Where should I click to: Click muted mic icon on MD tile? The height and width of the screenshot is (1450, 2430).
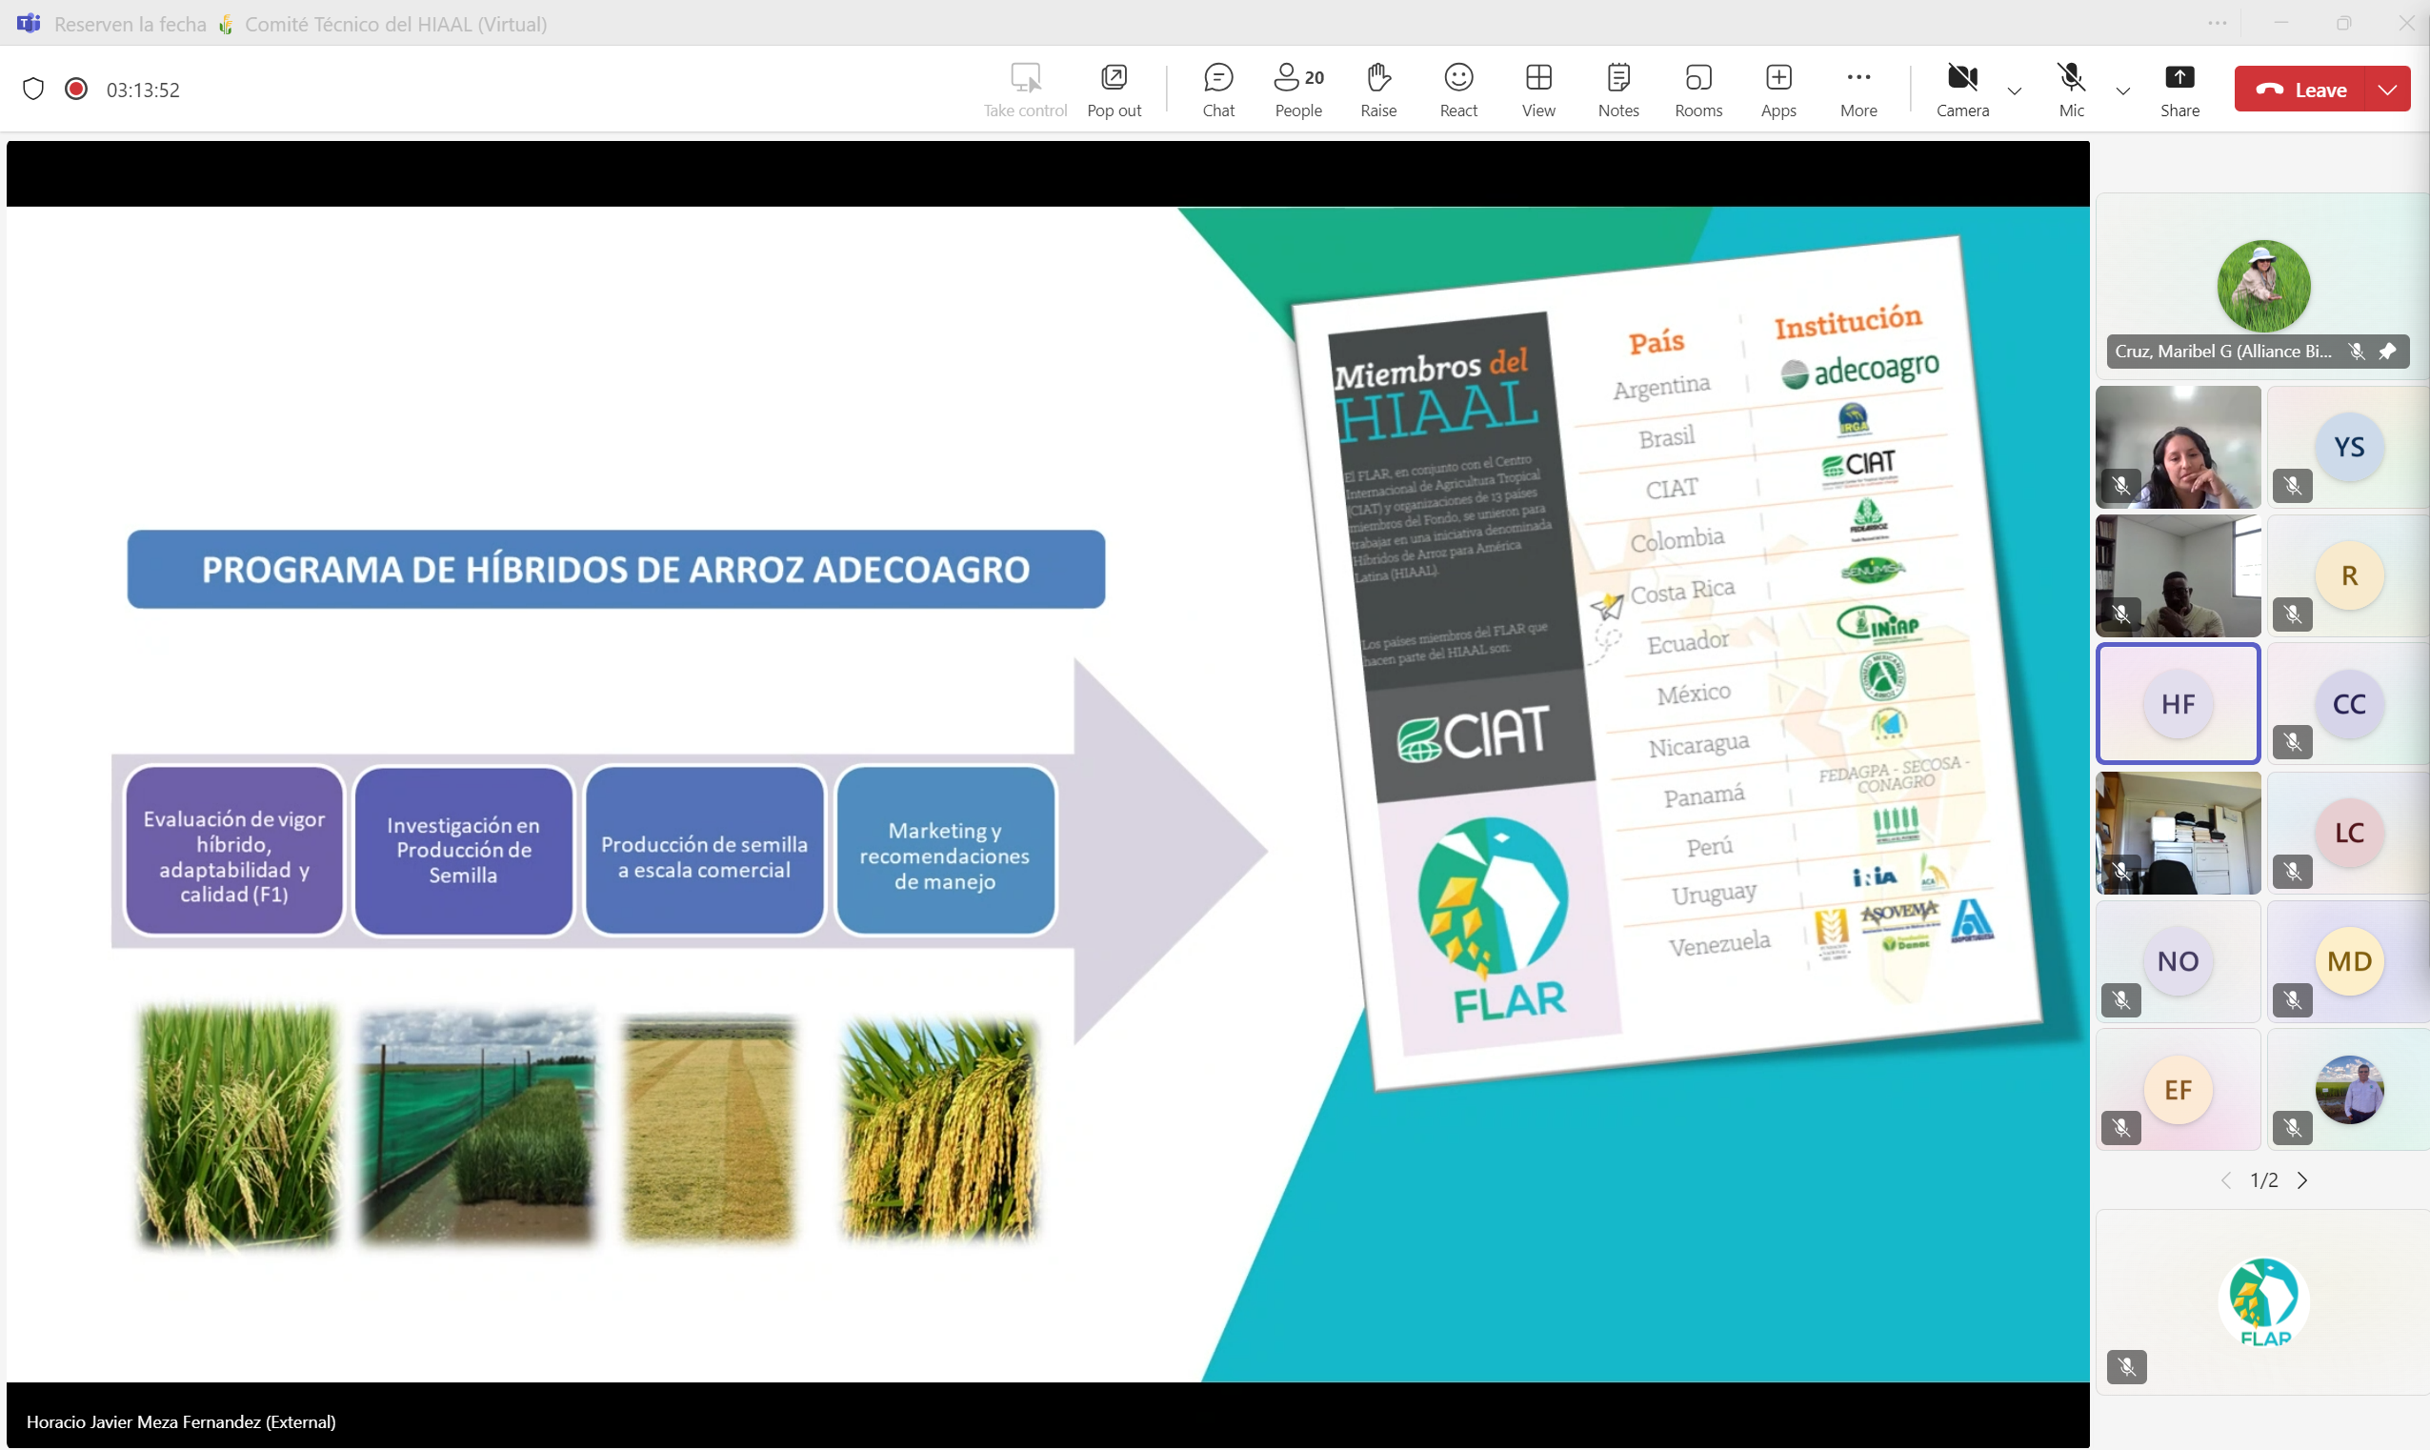[x=2291, y=999]
